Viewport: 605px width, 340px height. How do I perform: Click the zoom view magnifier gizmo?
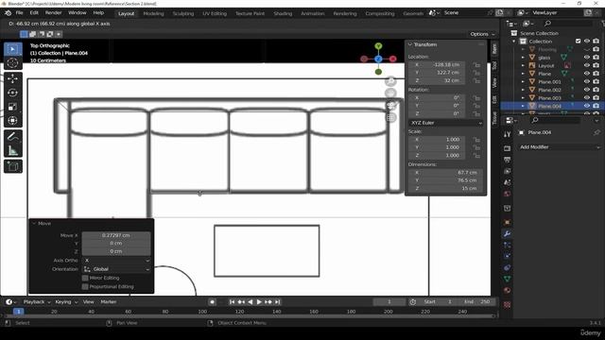pos(390,81)
